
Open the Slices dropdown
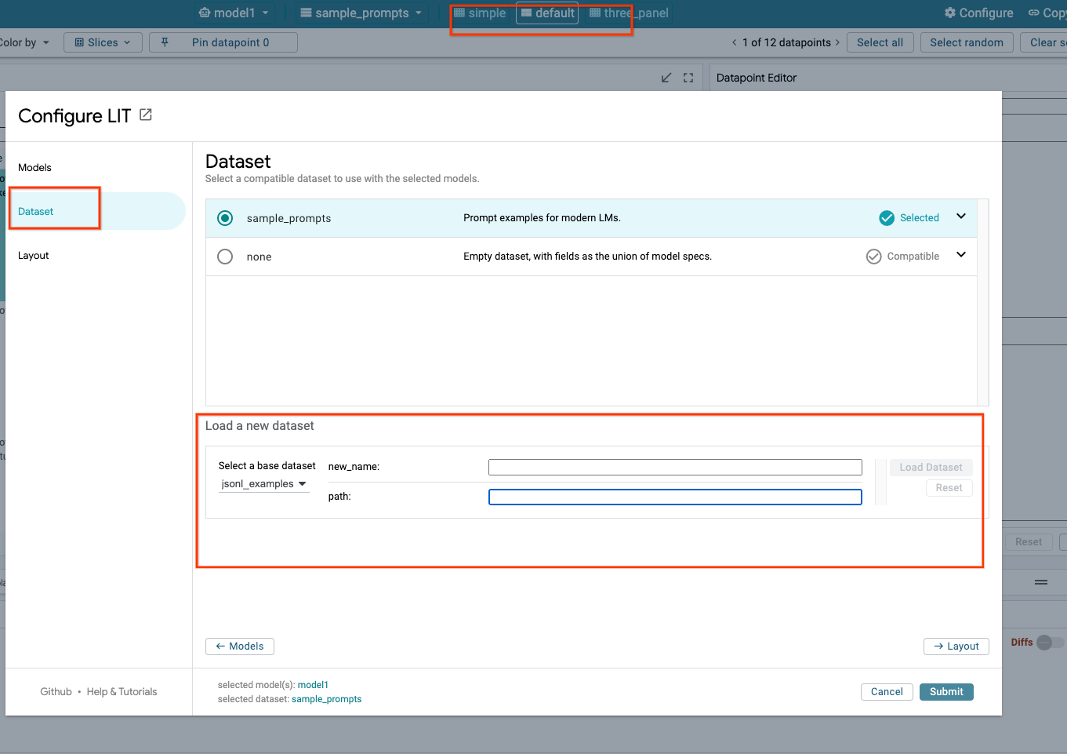pyautogui.click(x=103, y=42)
